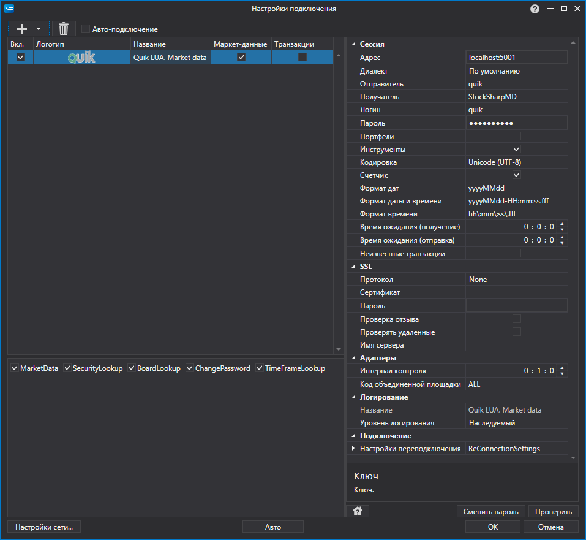Click the Проверить button
586x540 pixels.
554,512
